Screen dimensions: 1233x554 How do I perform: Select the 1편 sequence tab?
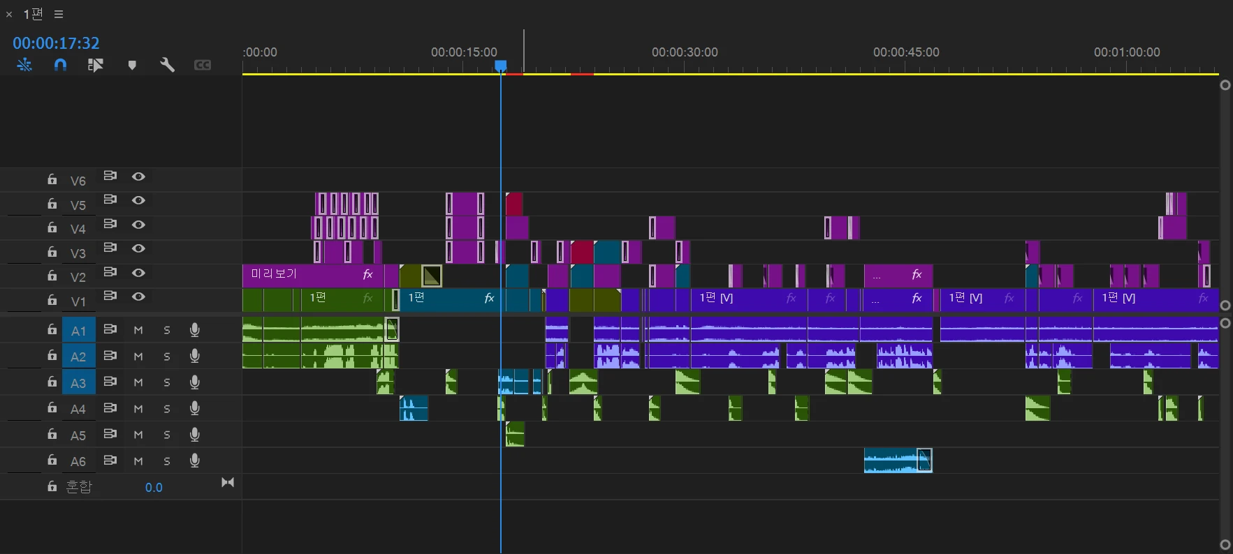(x=33, y=14)
